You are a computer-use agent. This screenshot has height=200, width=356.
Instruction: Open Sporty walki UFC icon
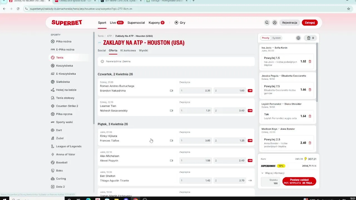click(53, 122)
